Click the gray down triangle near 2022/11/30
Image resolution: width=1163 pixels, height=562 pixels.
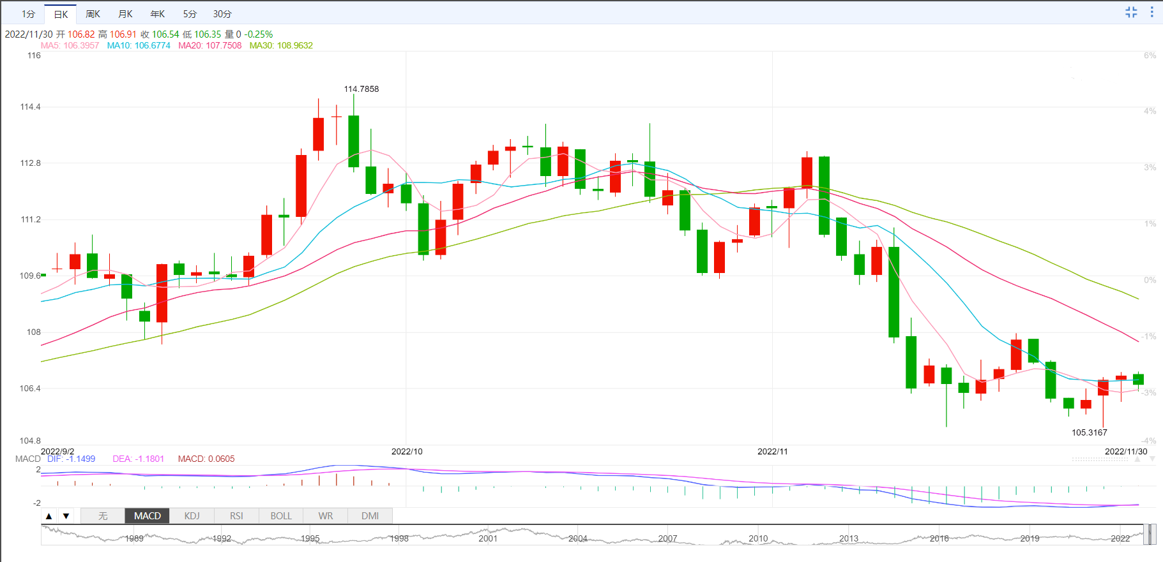(1152, 459)
